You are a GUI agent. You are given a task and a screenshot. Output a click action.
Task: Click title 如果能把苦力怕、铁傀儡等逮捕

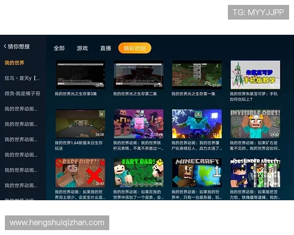pos(255,194)
